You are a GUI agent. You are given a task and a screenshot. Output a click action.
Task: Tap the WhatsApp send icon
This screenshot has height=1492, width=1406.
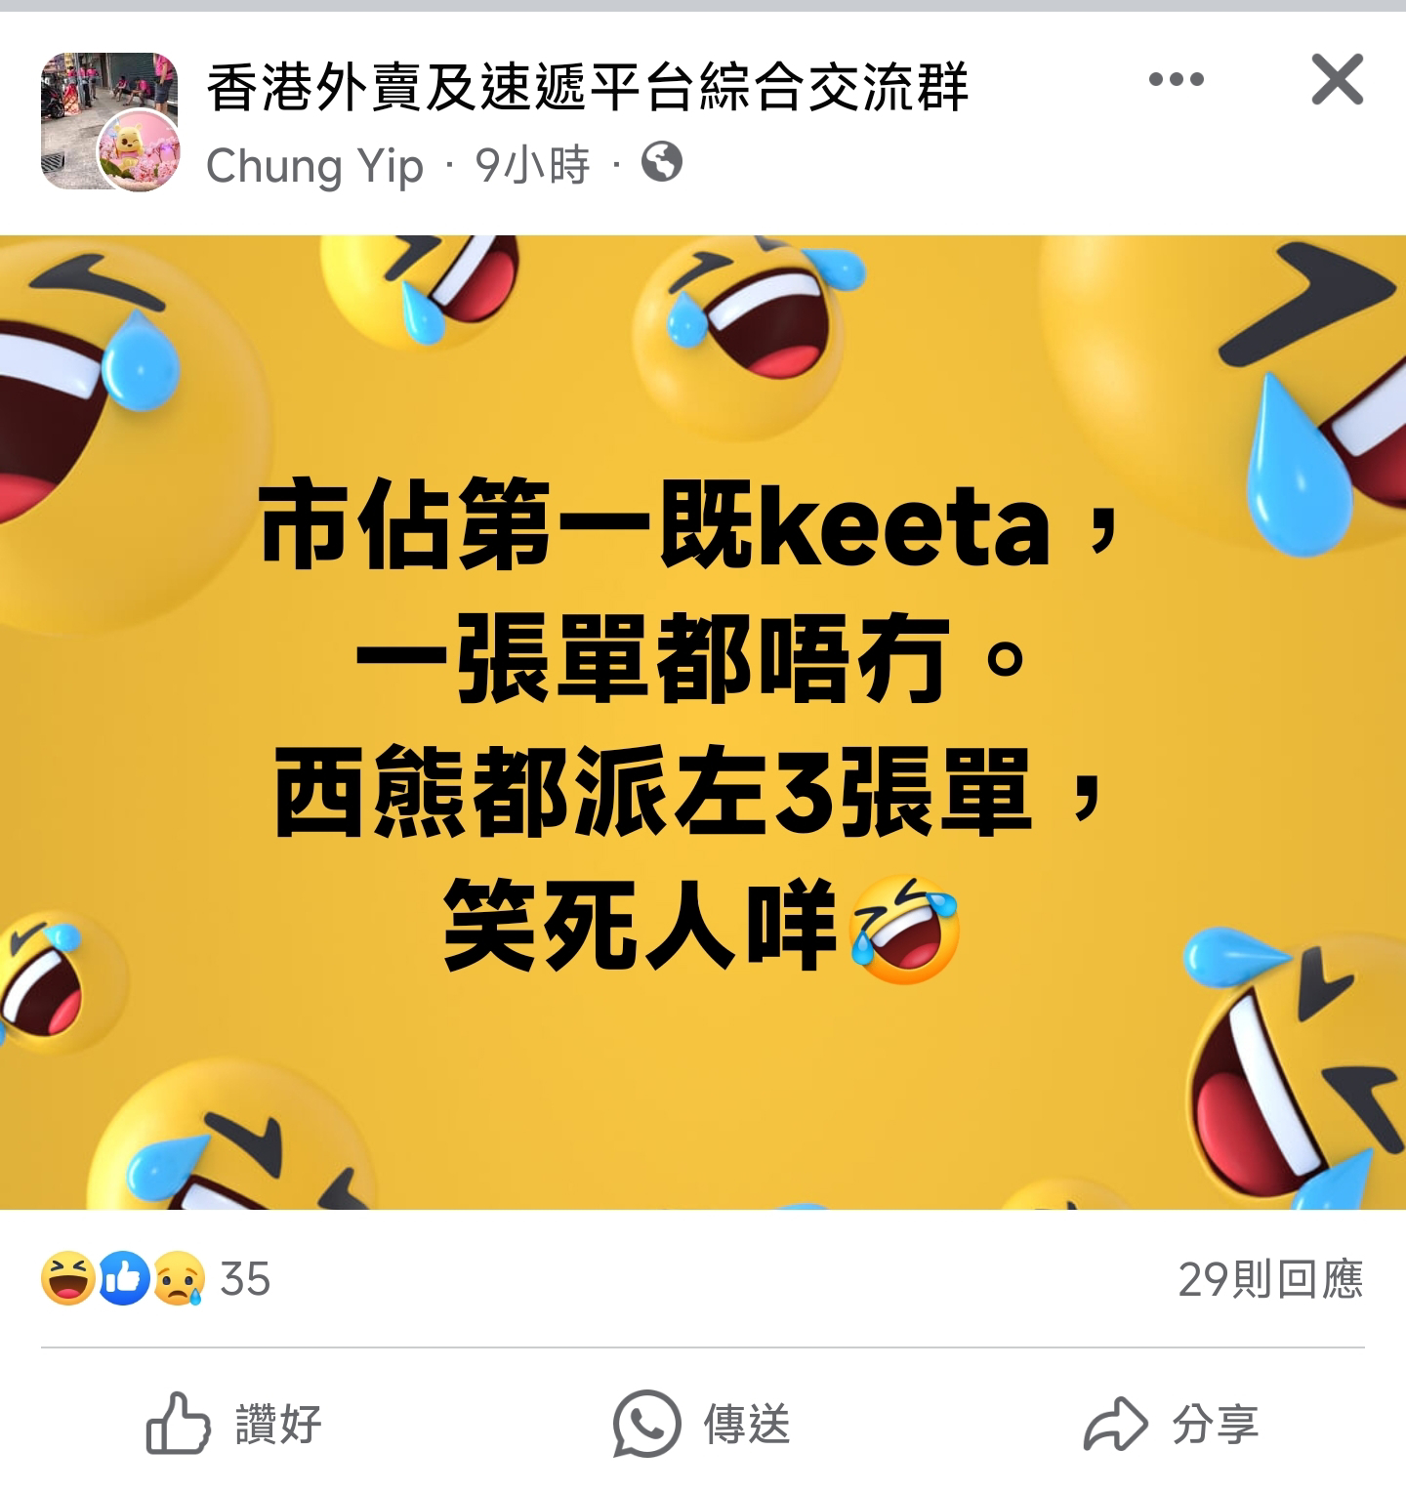645,1424
